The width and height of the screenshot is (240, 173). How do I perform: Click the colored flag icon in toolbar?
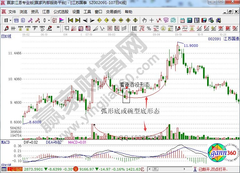coord(62,20)
